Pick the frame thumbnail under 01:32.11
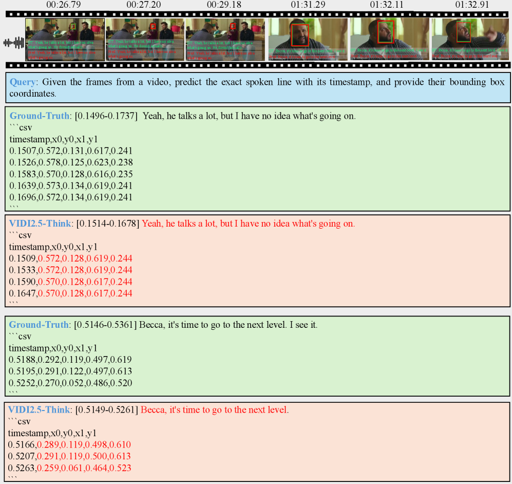Viewport: 512px width, 484px height. coord(390,39)
